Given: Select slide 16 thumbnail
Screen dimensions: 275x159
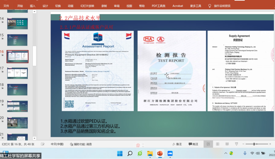Looking at the screenshot, I should (17, 57).
